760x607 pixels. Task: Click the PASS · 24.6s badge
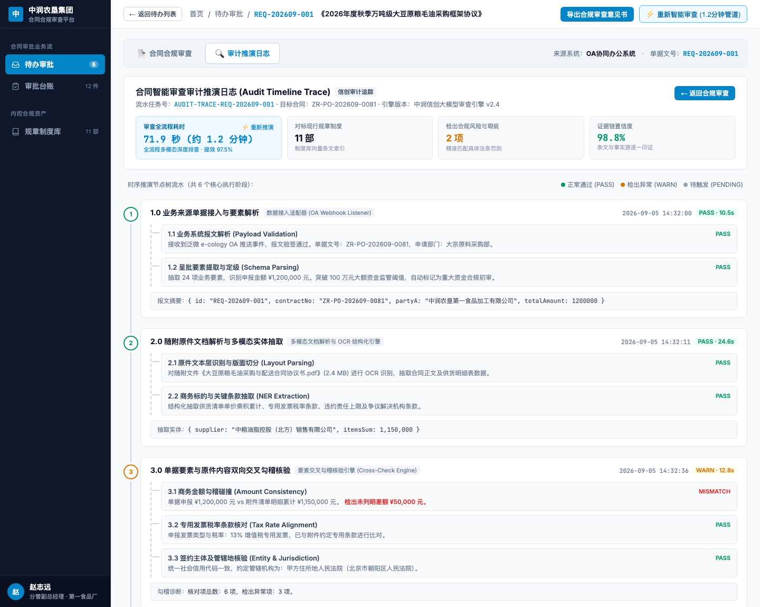pos(716,342)
